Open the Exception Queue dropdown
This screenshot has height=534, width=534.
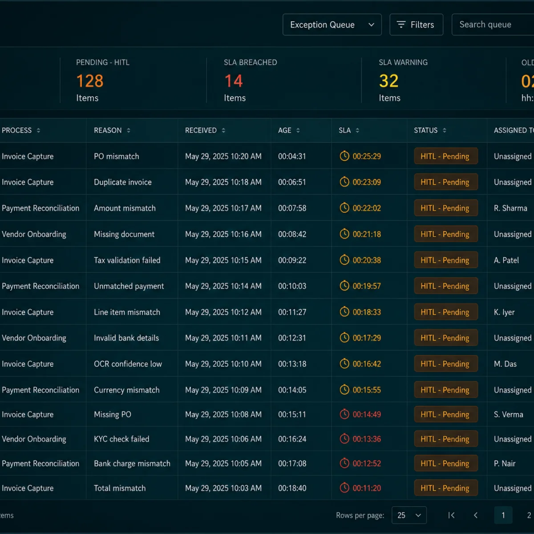click(x=332, y=24)
